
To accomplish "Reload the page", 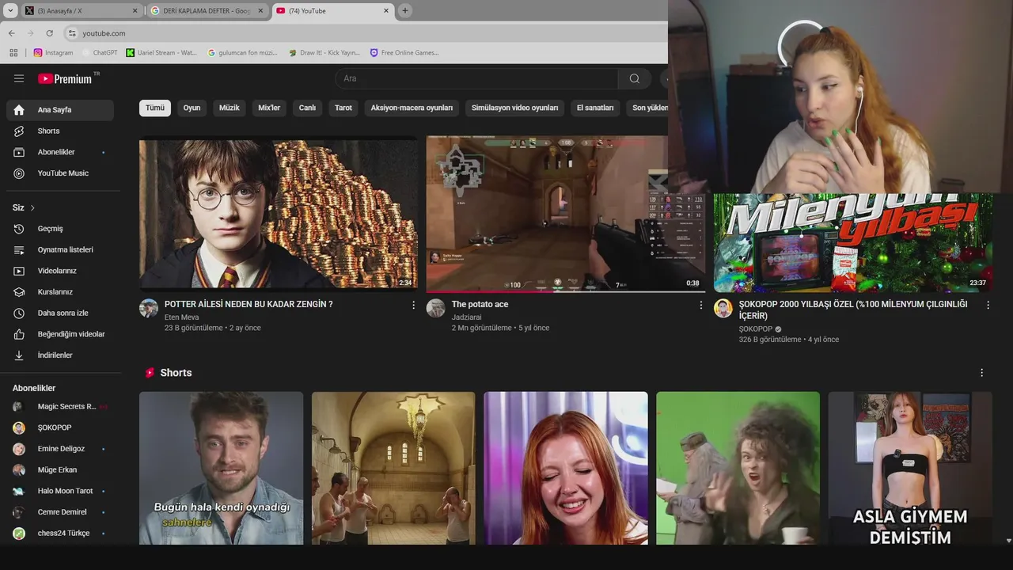I will [49, 33].
